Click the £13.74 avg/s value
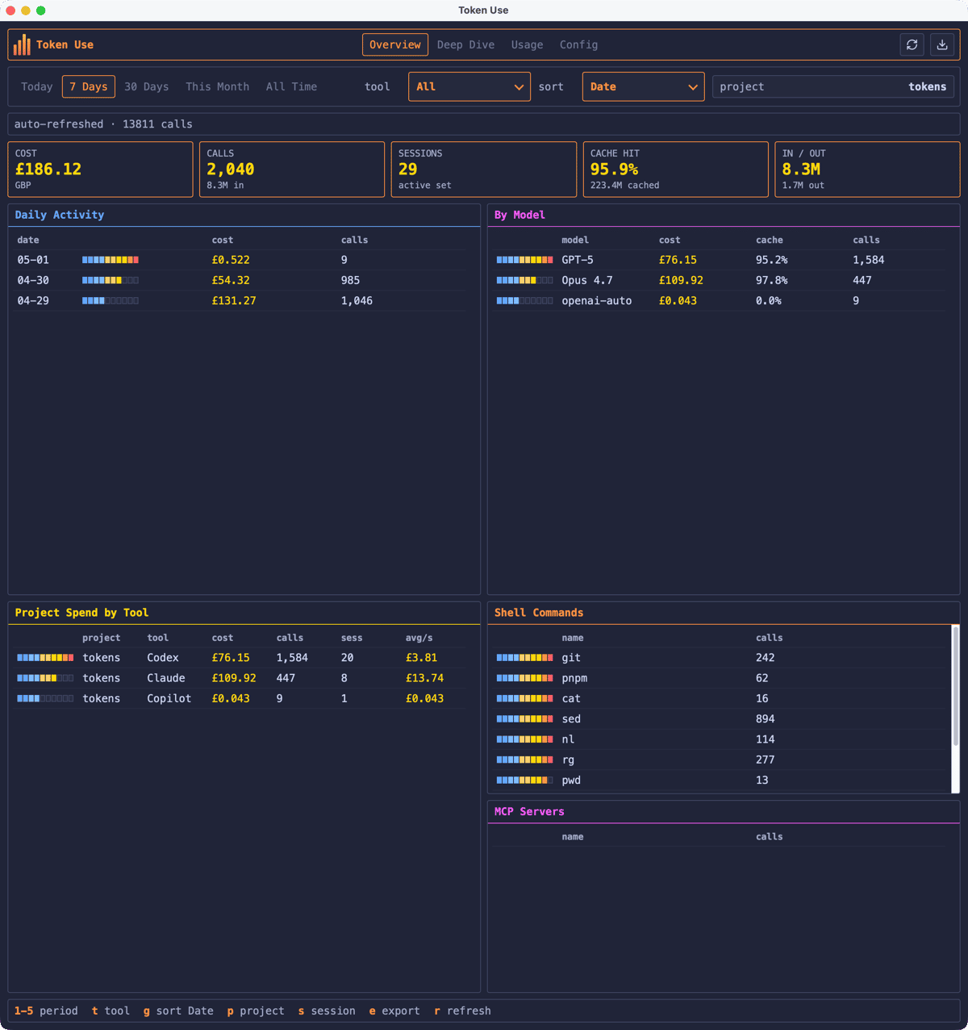 tap(424, 678)
